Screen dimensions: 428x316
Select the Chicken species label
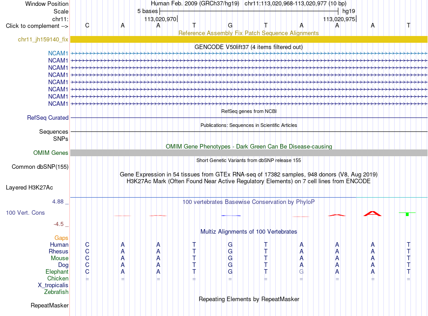58,278
